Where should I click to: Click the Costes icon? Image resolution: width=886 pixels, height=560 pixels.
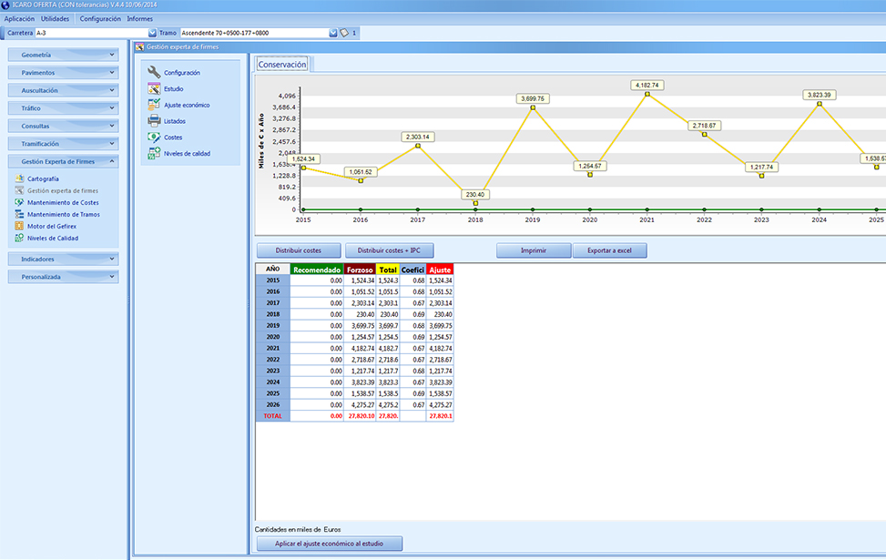[154, 137]
